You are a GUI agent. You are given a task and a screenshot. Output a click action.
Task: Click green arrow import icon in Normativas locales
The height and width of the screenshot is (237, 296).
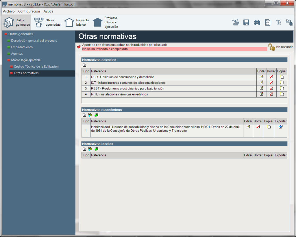click(97, 149)
